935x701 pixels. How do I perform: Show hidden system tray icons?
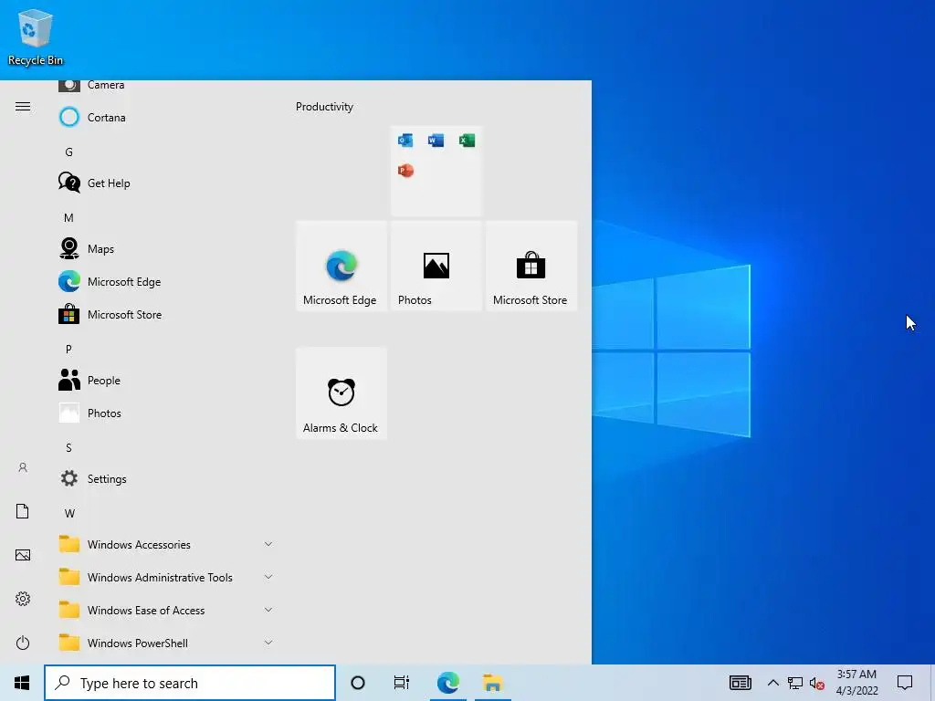pos(772,683)
